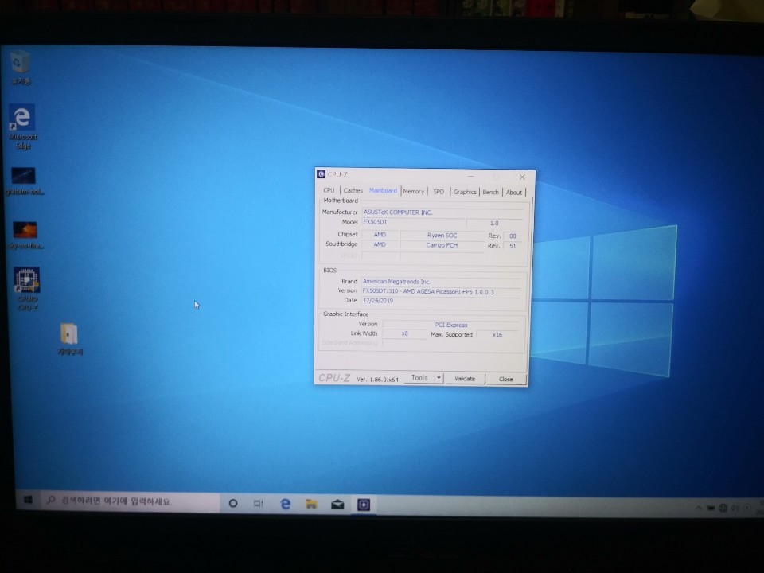Open the CPUID CPU-Z desktop shortcut

[x=27, y=288]
